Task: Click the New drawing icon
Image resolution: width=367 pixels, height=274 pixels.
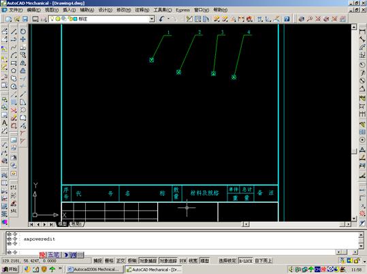Action: (9, 19)
